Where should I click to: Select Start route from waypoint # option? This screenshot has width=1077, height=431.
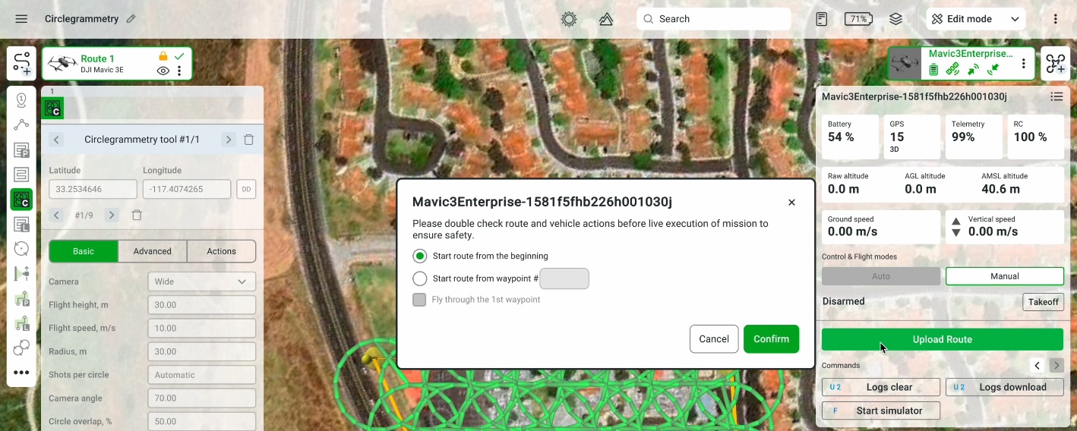click(419, 278)
